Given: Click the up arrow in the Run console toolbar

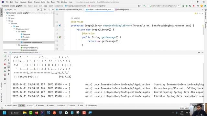Looking at the screenshot, I should tap(9, 56).
